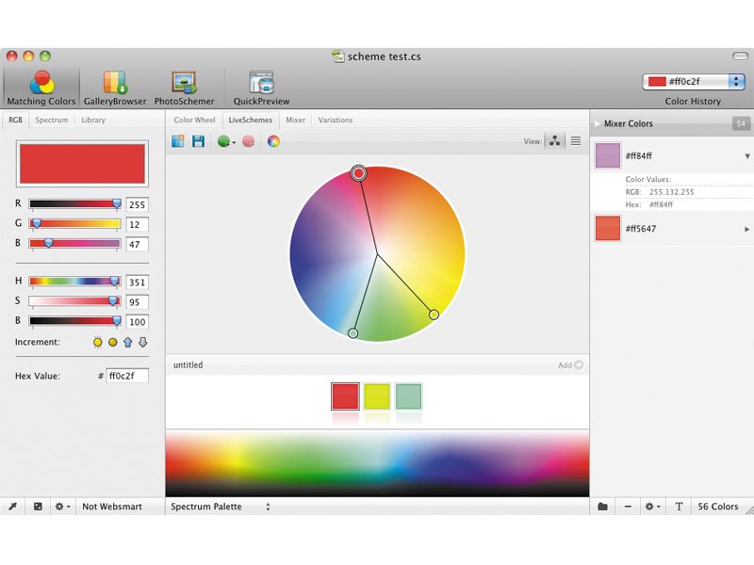This screenshot has width=754, height=565.
Task: Open the Mixer Colors panel gear dropdown
Action: (648, 507)
